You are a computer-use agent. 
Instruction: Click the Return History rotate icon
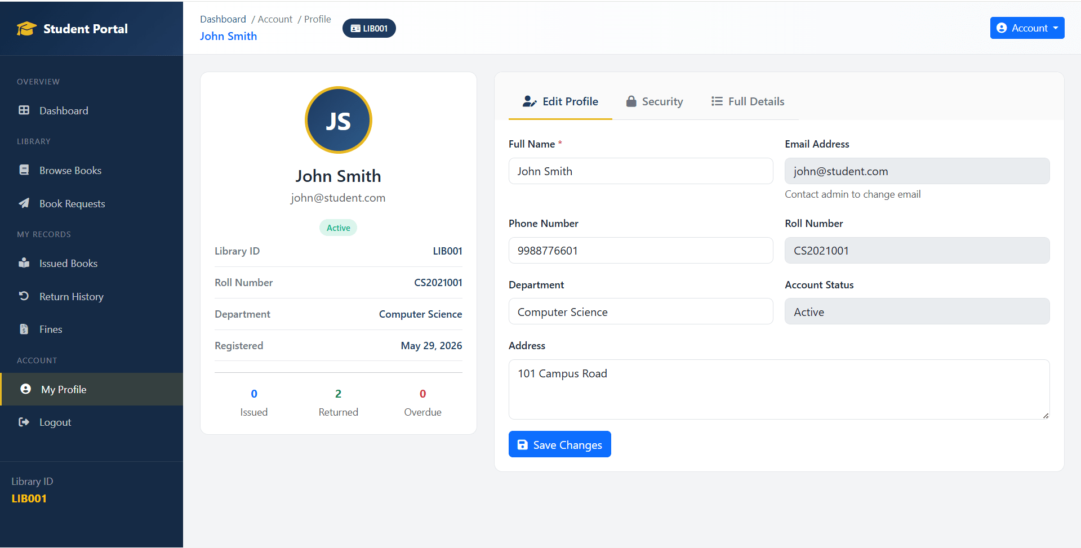(24, 296)
